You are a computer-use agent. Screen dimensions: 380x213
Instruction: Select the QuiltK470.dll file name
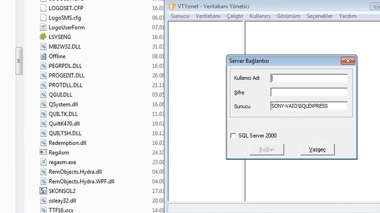click(x=64, y=124)
